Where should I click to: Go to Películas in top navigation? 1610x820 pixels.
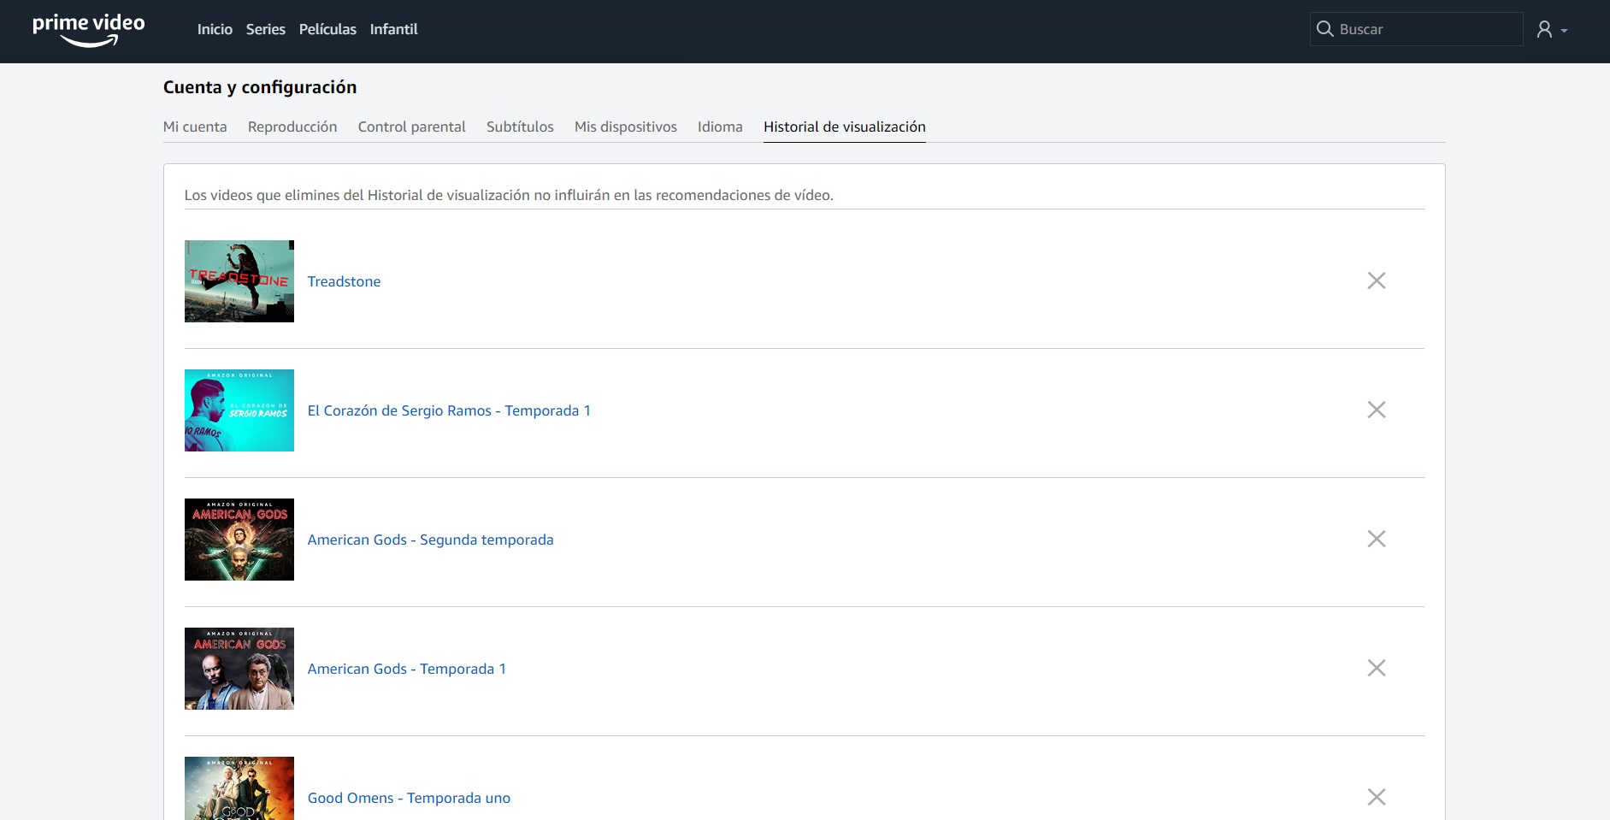[327, 29]
